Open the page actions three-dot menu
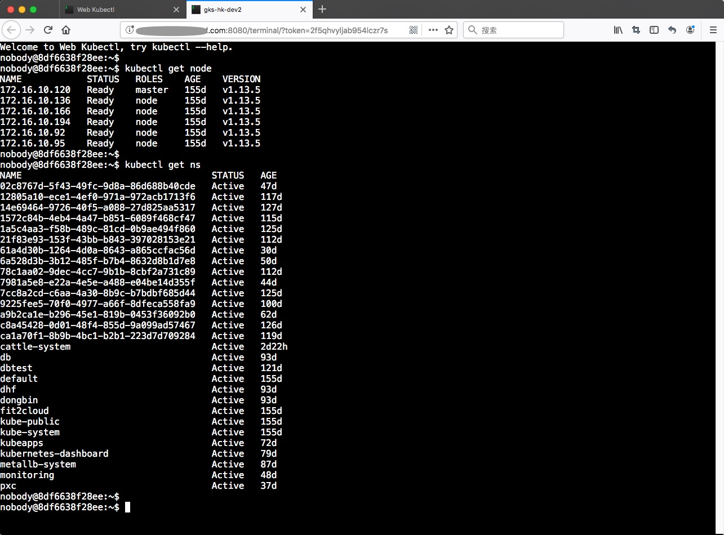 pos(433,30)
